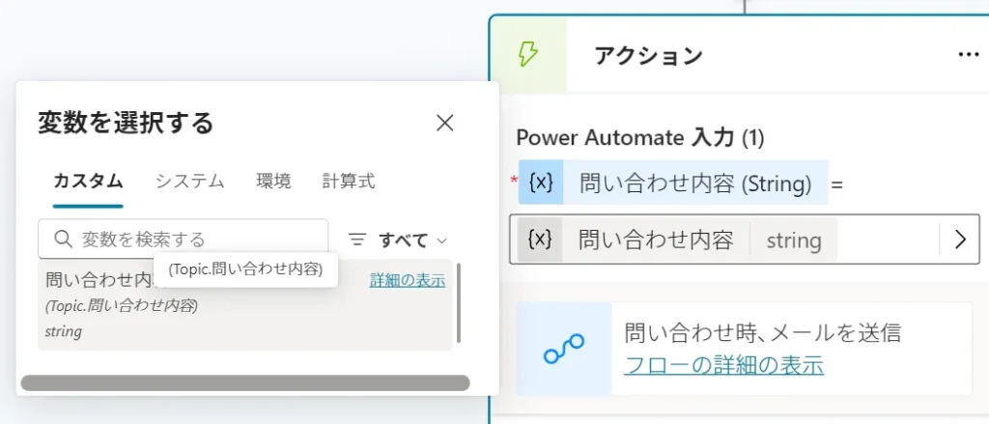
Task: Click the search magnifier icon
Action: point(64,239)
